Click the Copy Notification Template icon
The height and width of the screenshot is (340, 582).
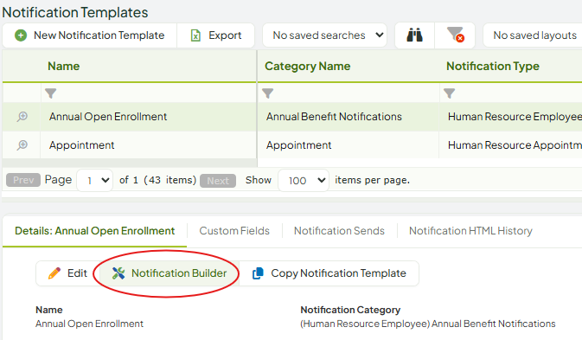tap(258, 273)
